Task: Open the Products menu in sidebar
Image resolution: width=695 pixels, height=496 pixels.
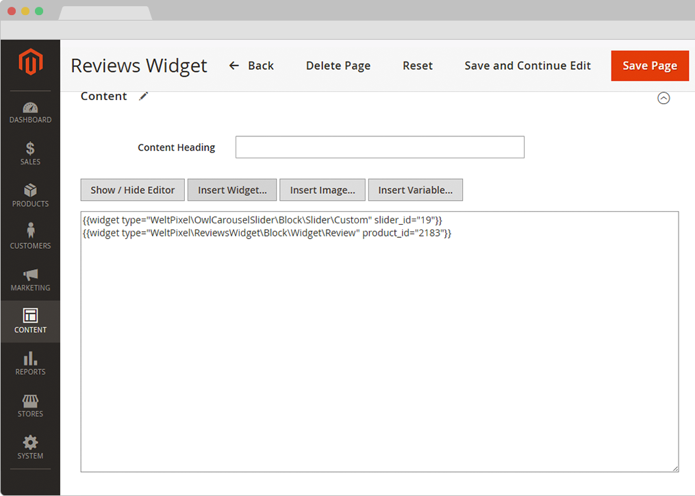Action: click(30, 196)
